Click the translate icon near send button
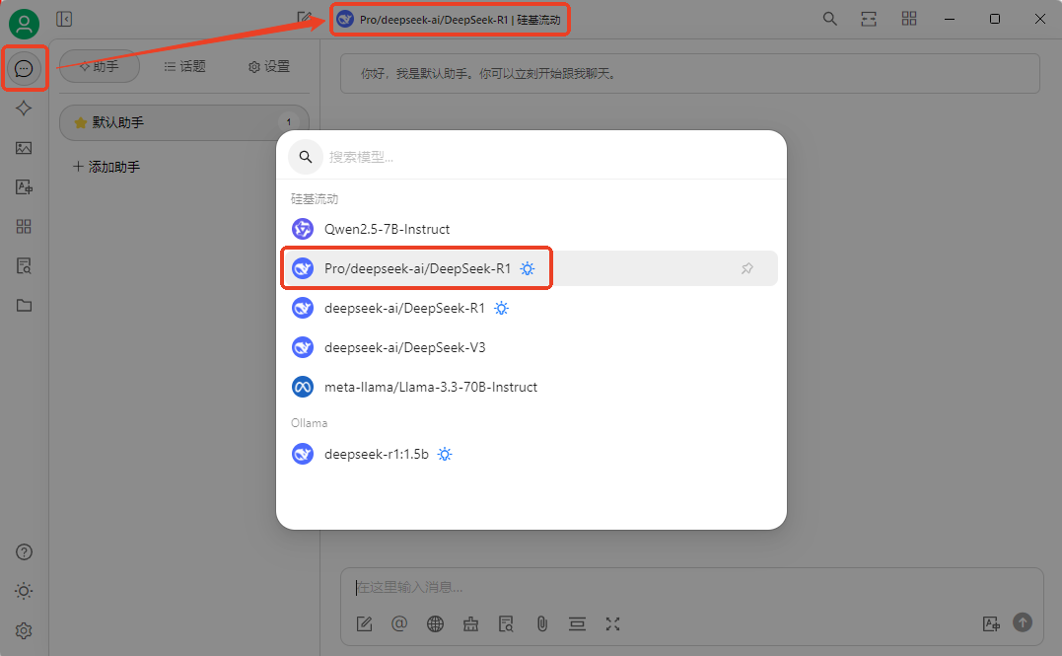Image resolution: width=1062 pixels, height=656 pixels. (x=991, y=623)
